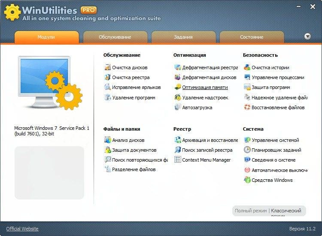
Task: Open Планировщик заданий text link
Action: click(276, 150)
